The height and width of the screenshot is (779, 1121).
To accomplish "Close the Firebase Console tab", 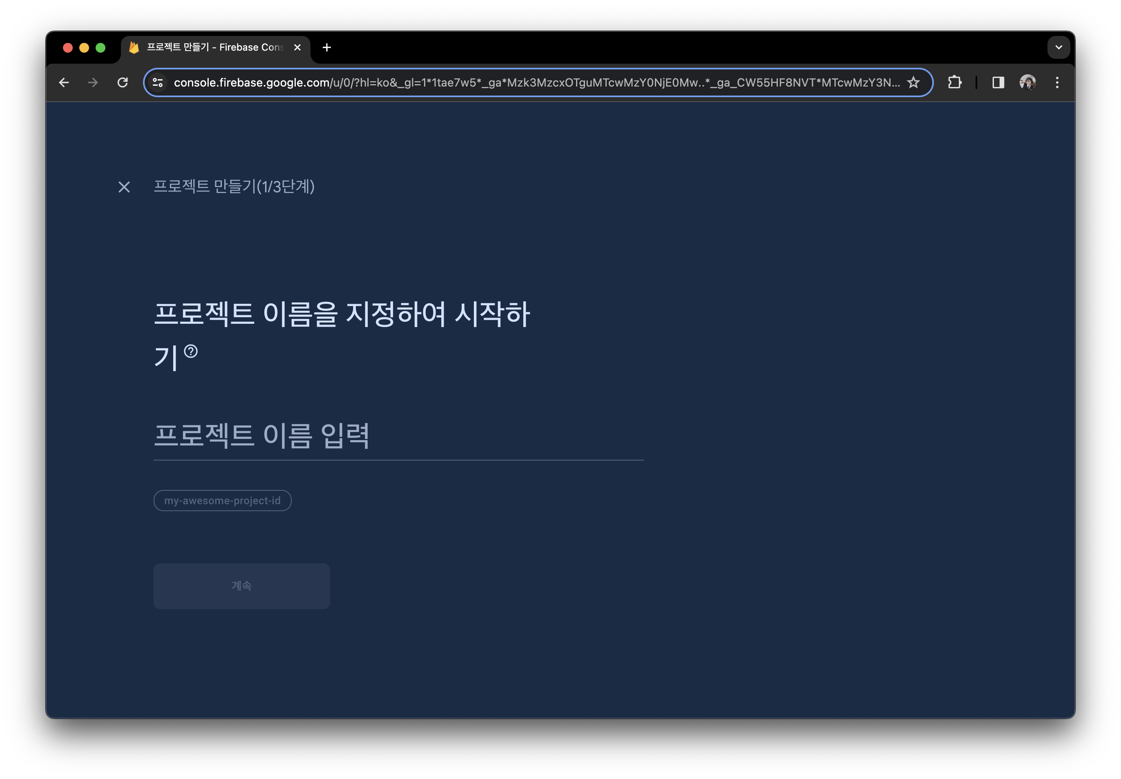I will coord(297,47).
